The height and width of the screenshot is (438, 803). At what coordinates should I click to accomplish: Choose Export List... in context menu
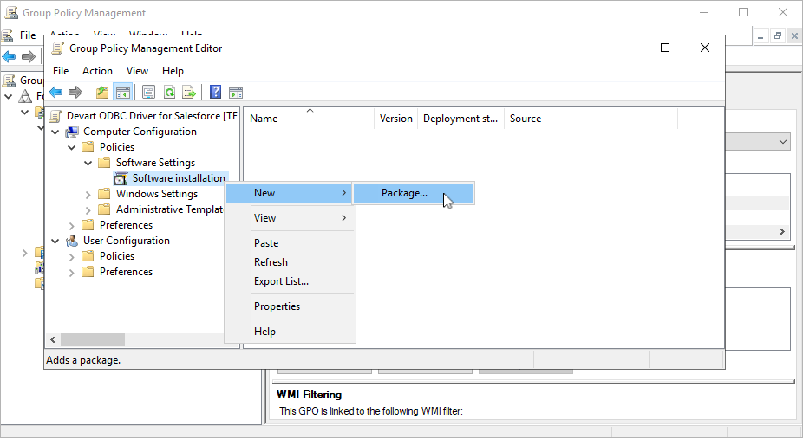290,281
